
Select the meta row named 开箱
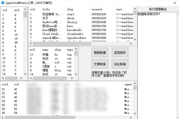point(52,55)
